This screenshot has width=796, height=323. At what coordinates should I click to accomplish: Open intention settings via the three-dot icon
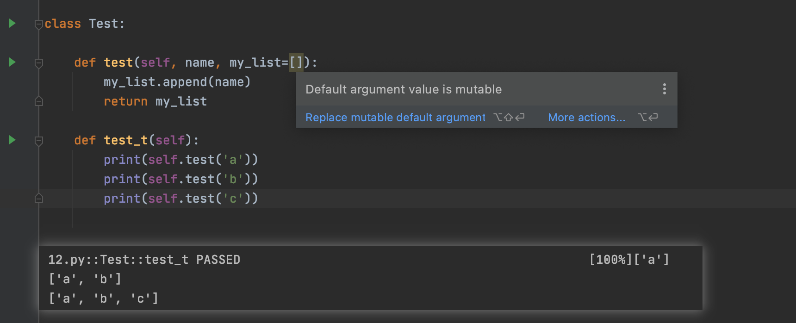(x=664, y=89)
